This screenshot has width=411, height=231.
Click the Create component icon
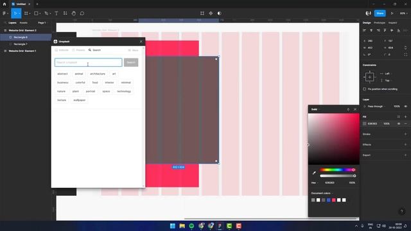point(211,13)
